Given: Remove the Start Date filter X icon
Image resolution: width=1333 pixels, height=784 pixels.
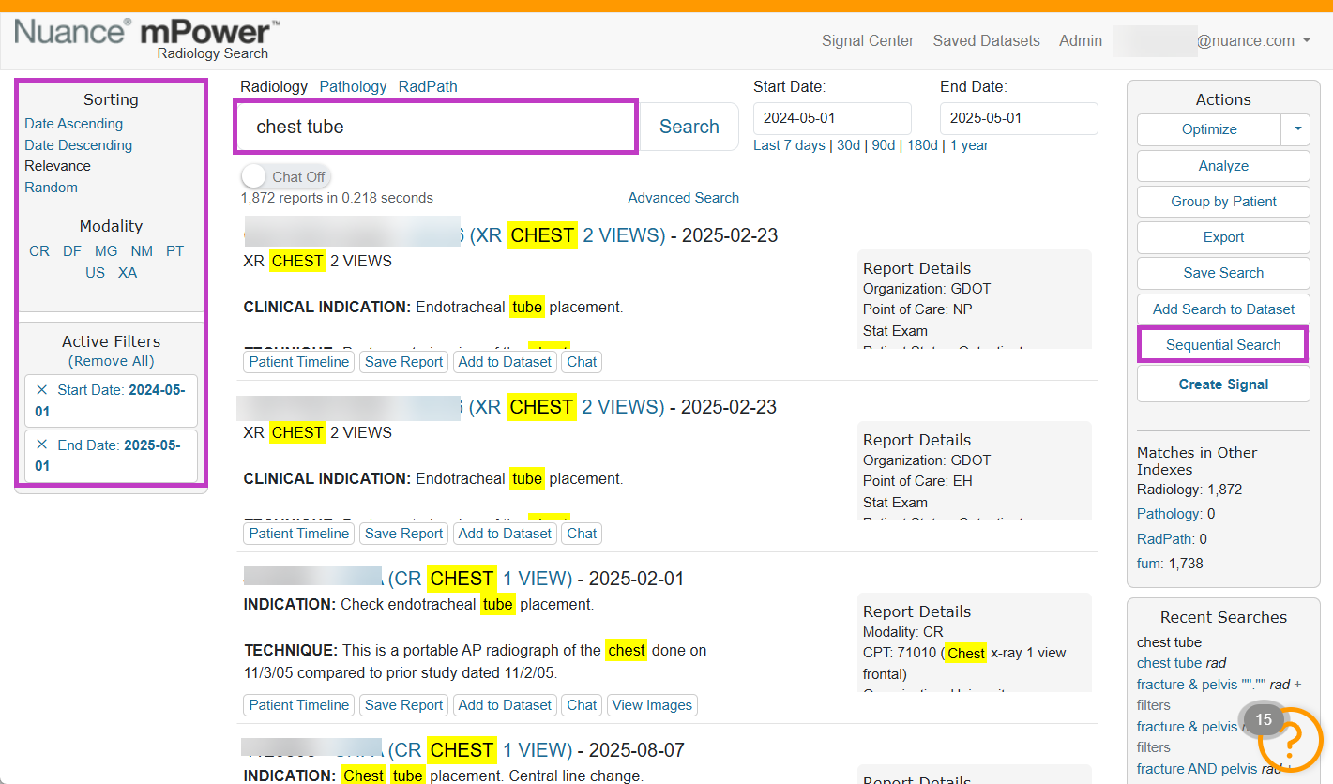Looking at the screenshot, I should point(41,390).
